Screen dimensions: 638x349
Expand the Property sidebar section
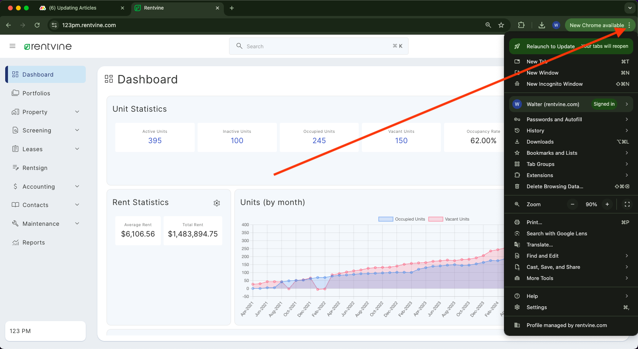coord(45,112)
